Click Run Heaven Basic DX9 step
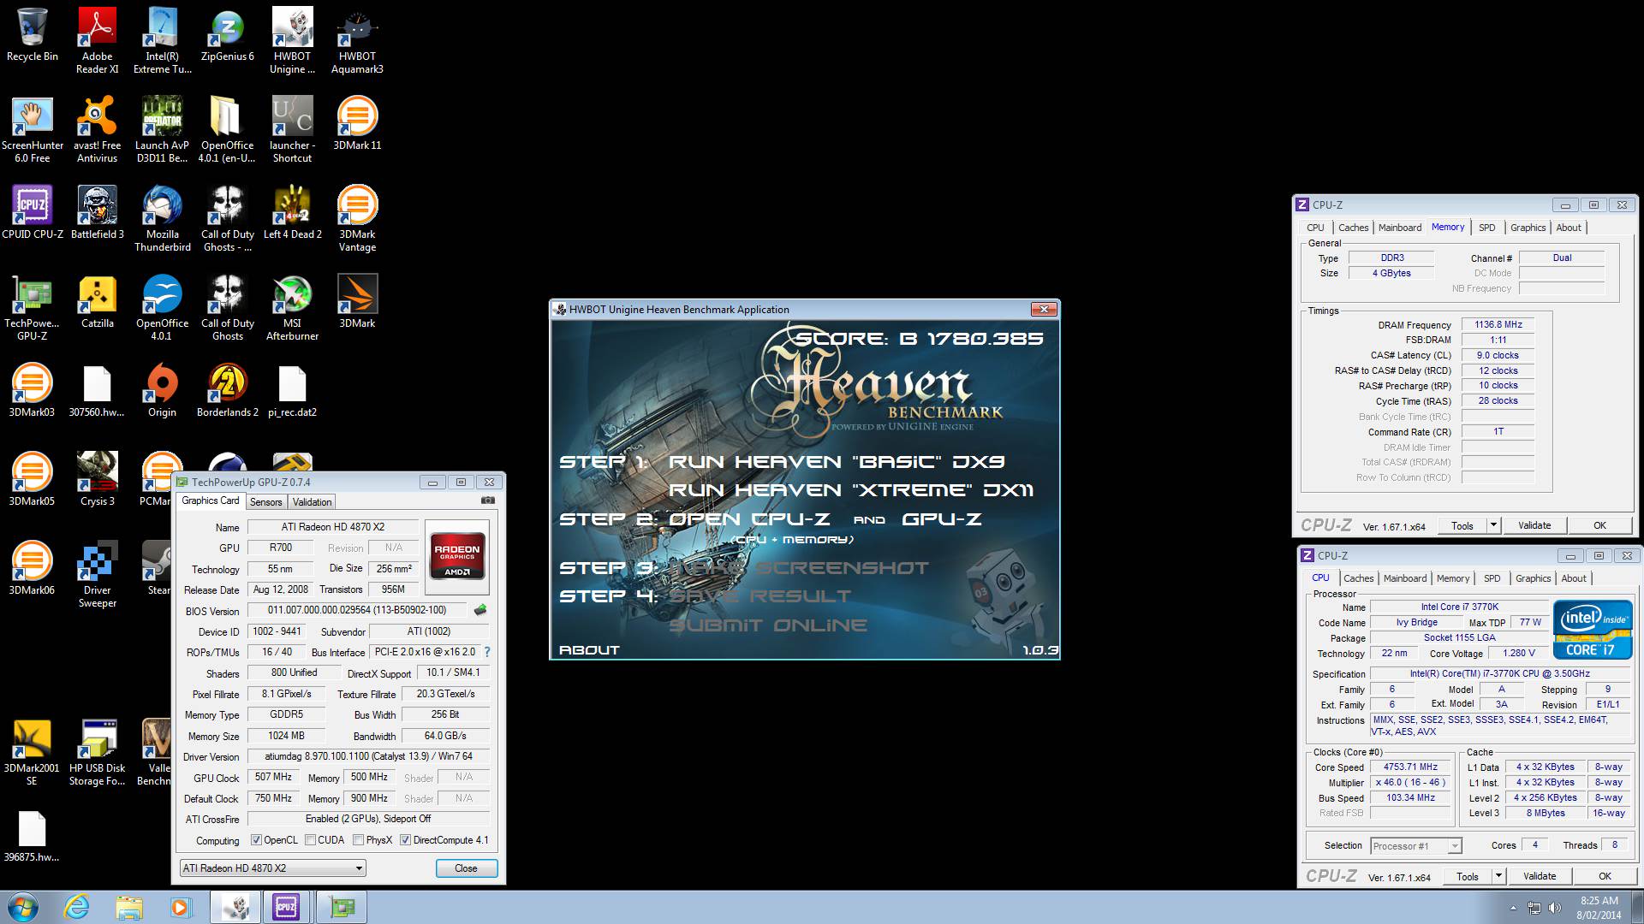 pos(837,462)
